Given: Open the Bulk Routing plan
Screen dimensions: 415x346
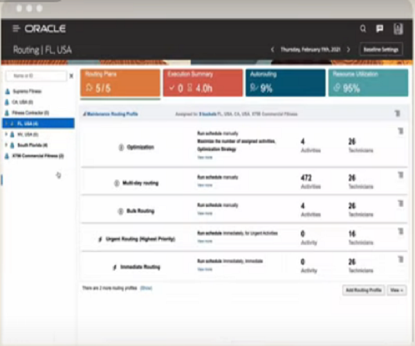Looking at the screenshot, I should click(140, 211).
